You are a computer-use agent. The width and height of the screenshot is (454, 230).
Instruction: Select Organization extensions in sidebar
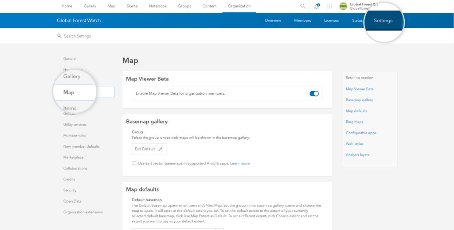click(83, 212)
